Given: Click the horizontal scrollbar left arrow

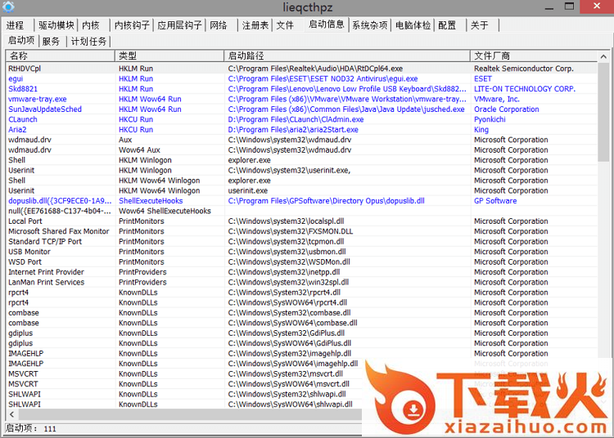Looking at the screenshot, I should [11, 414].
